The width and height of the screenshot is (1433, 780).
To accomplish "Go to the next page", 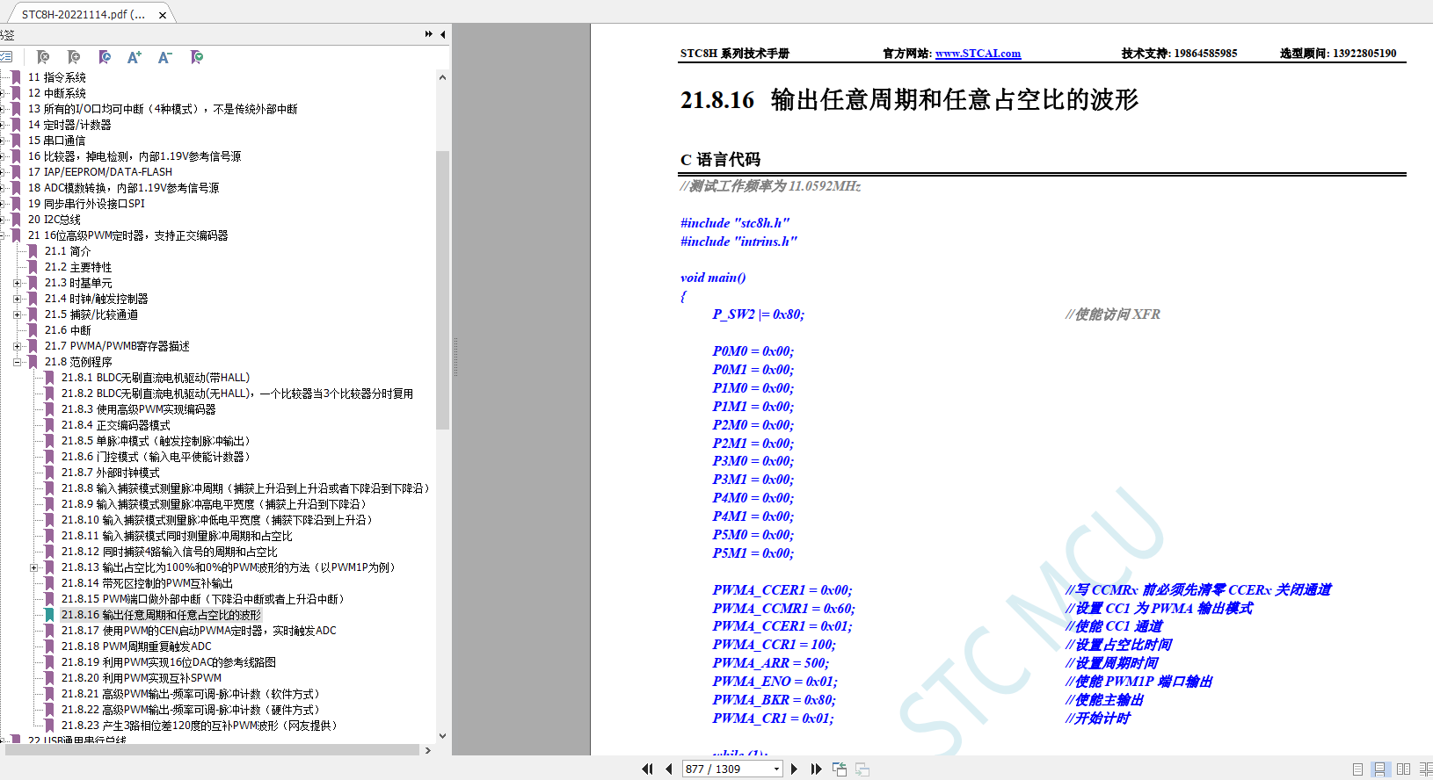I will coord(795,769).
